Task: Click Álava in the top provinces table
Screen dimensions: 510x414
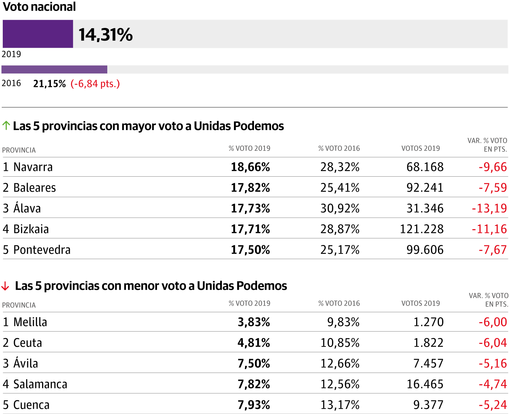Action: (27, 208)
